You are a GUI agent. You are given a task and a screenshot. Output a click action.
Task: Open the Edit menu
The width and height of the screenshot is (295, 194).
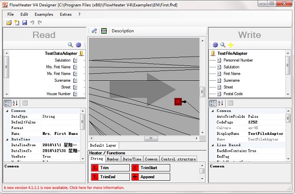coord(24,14)
